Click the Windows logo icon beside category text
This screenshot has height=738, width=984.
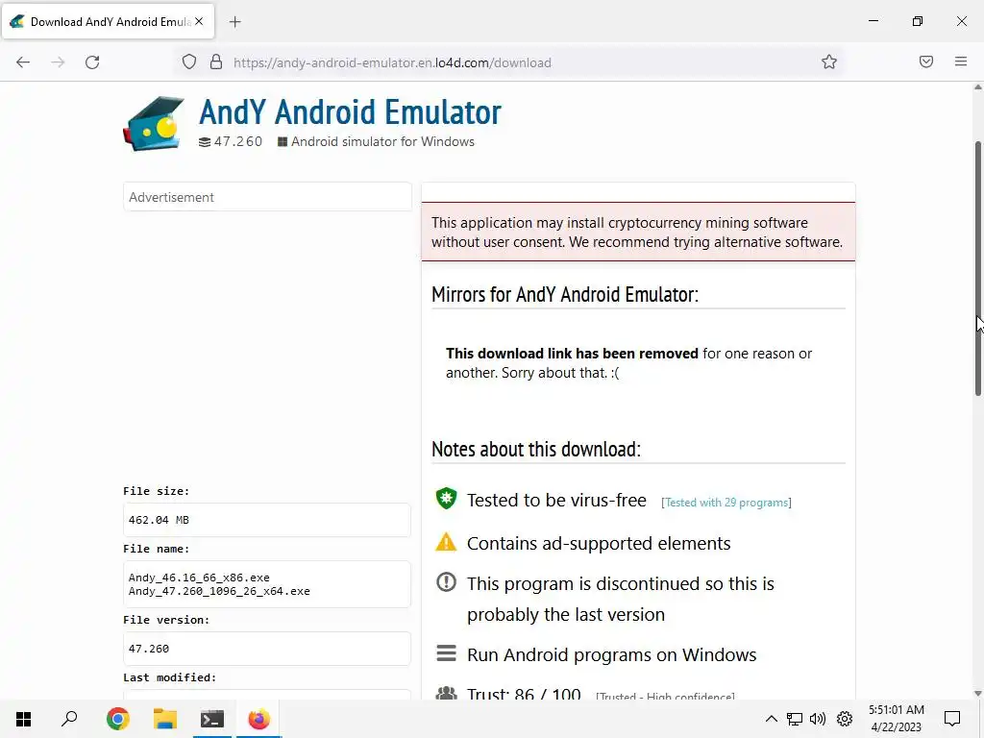coord(283,142)
